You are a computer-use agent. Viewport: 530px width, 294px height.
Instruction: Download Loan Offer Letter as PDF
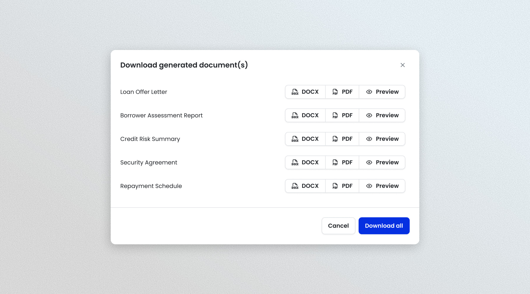tap(342, 92)
